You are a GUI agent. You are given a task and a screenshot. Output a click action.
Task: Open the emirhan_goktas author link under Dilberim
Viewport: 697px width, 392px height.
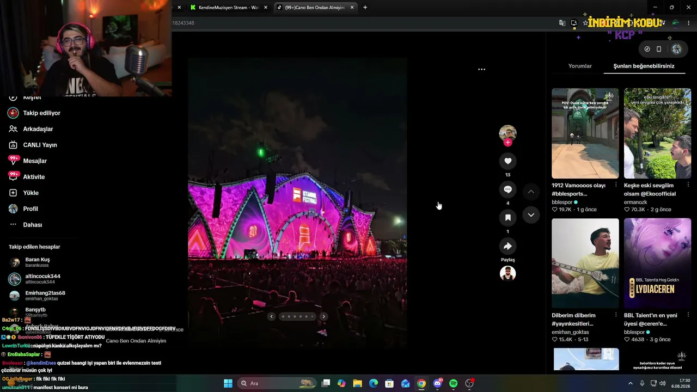pos(570,332)
